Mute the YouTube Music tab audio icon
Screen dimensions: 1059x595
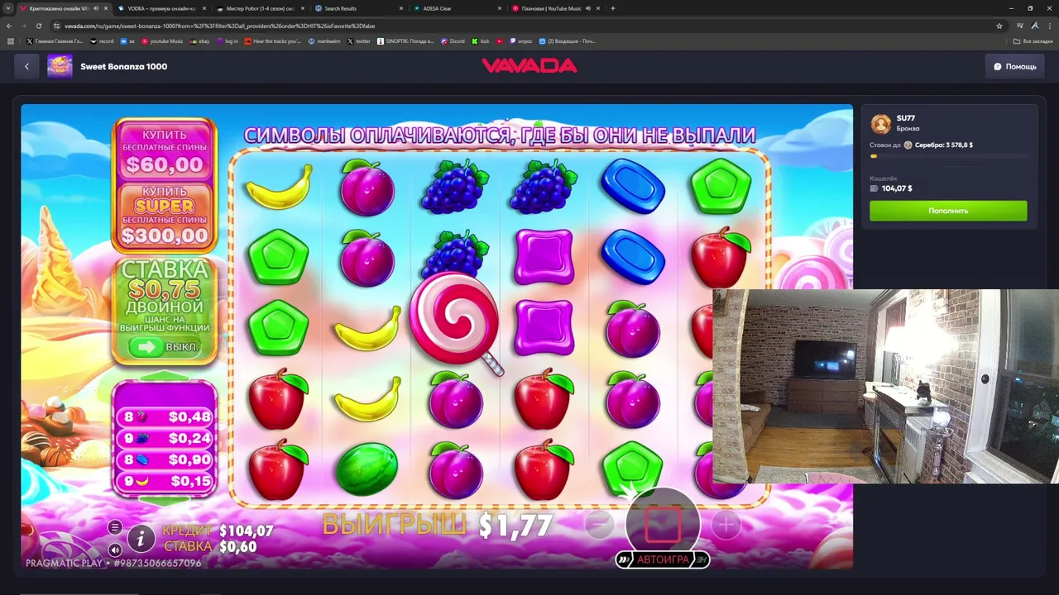[x=588, y=8]
